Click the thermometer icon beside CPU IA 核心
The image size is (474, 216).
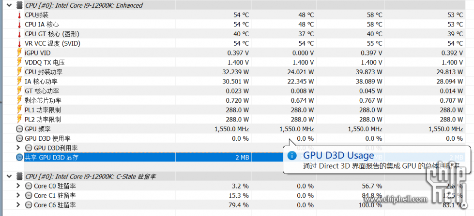pos(19,25)
